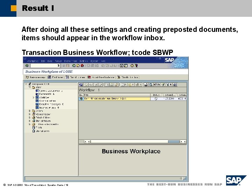
Task: Expand the Resubmission folder
Action: 29,114
